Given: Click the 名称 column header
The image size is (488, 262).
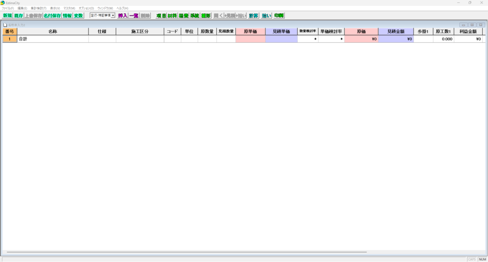Looking at the screenshot, I should coord(53,31).
